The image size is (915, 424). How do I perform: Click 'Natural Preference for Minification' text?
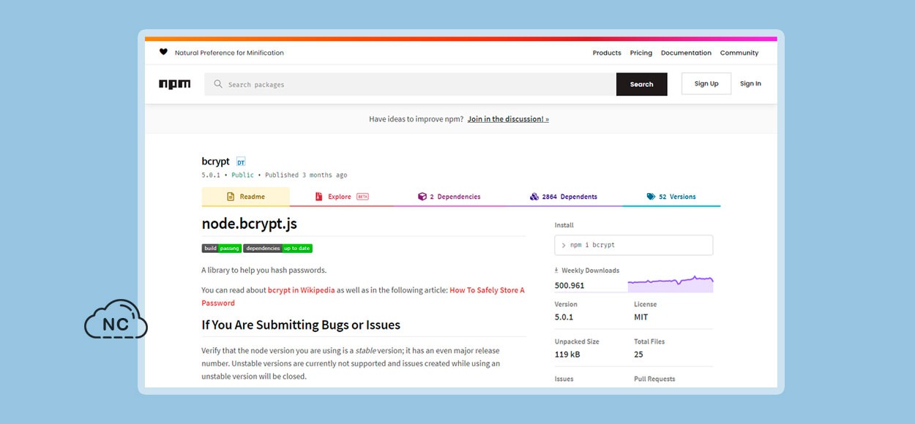[229, 53]
